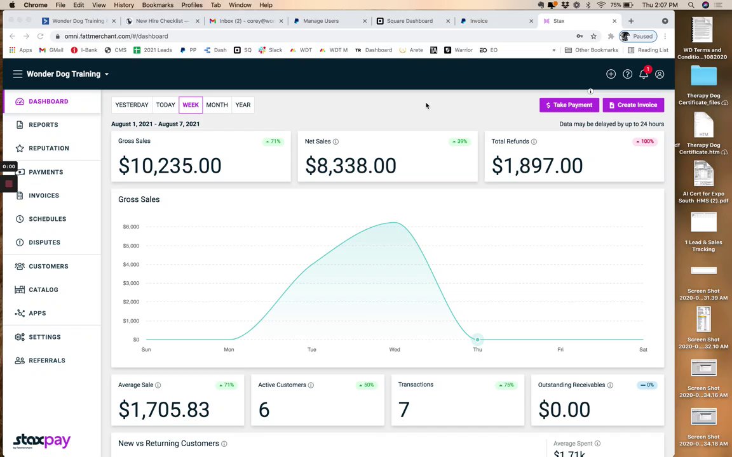This screenshot has width=732, height=457.
Task: Open Apps in sidebar
Action: [52, 314]
